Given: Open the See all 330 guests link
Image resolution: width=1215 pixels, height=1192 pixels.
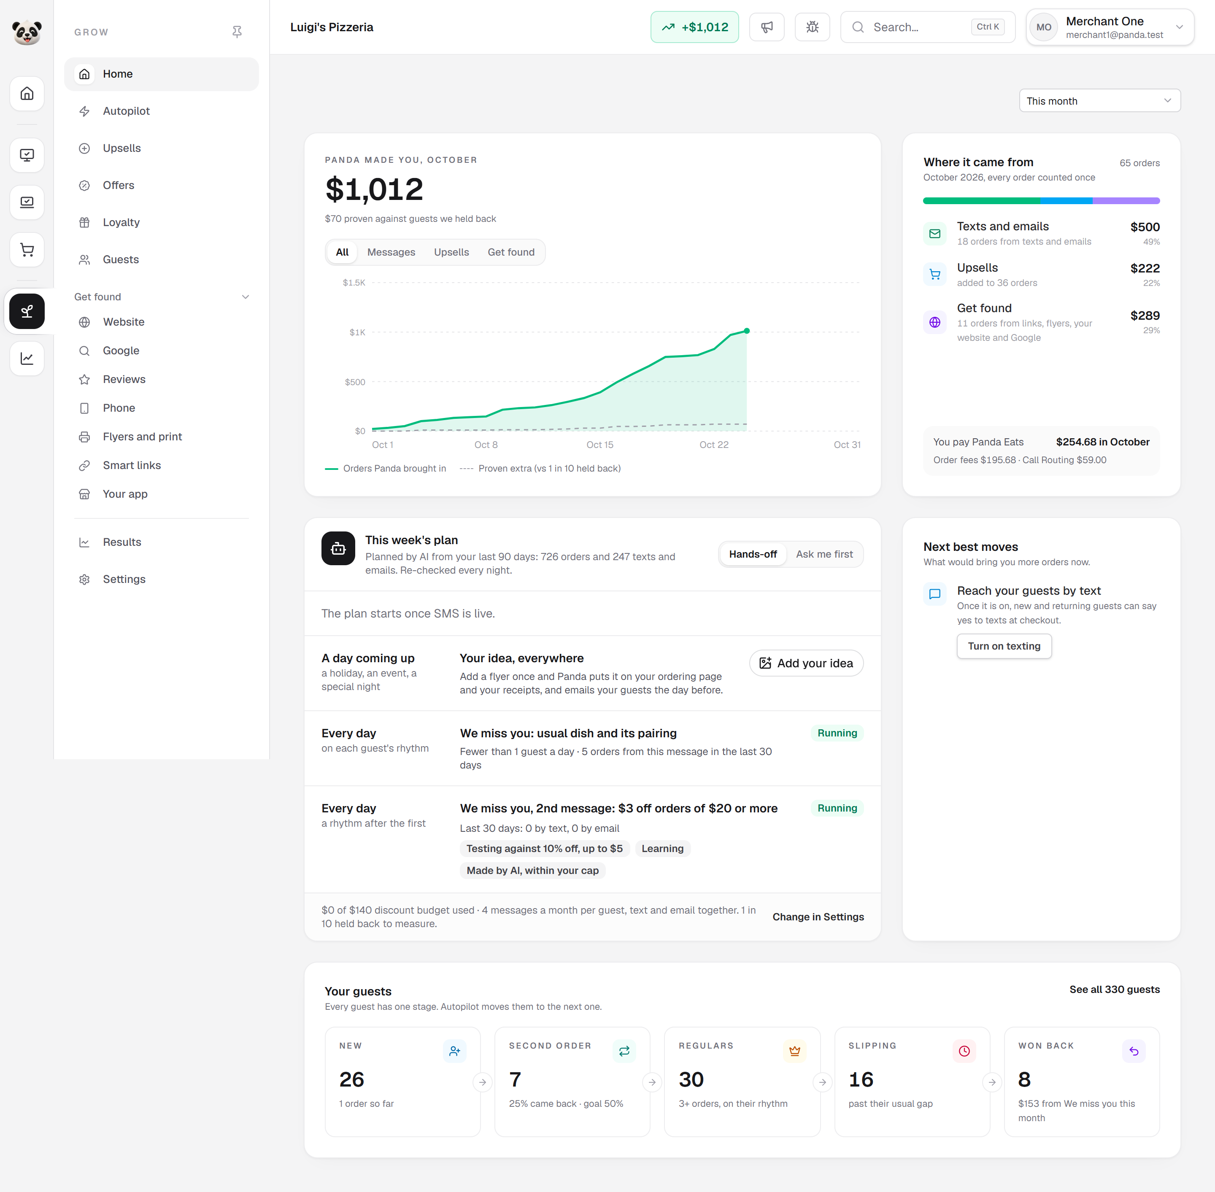Looking at the screenshot, I should pos(1114,989).
